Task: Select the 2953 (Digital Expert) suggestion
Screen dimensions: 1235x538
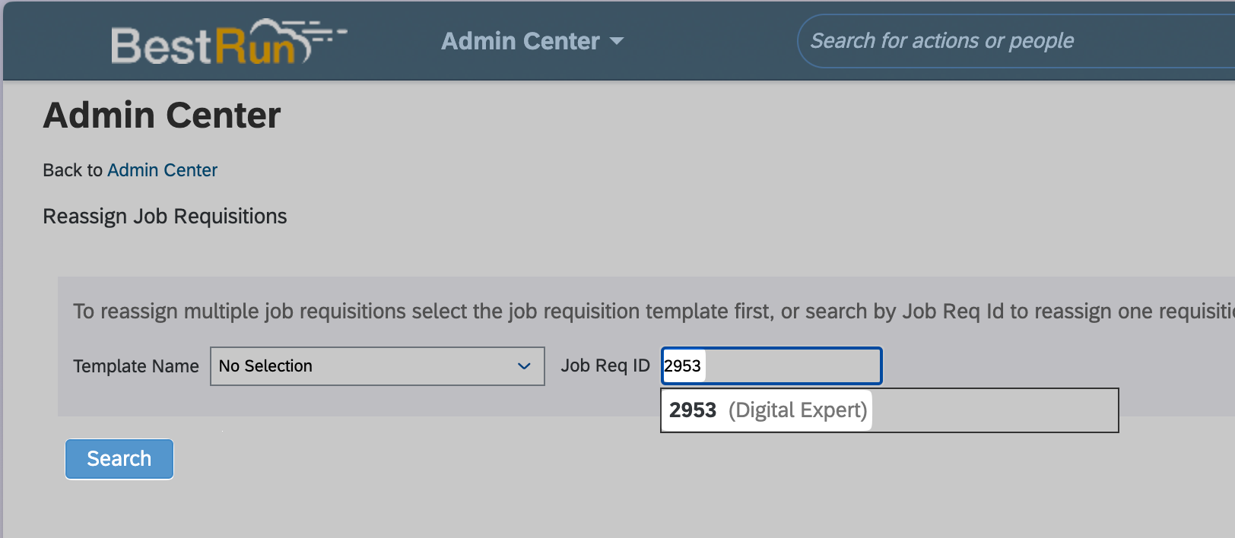Action: (x=767, y=410)
